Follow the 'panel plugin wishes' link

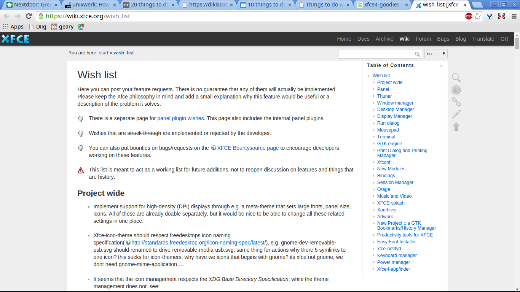[x=180, y=118]
